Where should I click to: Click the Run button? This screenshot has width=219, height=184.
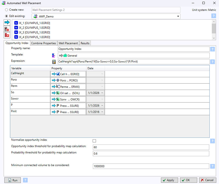13,180
